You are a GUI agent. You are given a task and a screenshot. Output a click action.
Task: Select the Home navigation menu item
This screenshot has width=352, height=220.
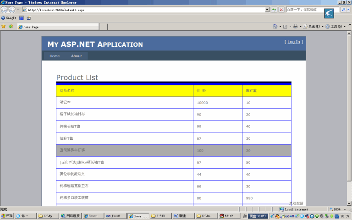click(x=55, y=56)
